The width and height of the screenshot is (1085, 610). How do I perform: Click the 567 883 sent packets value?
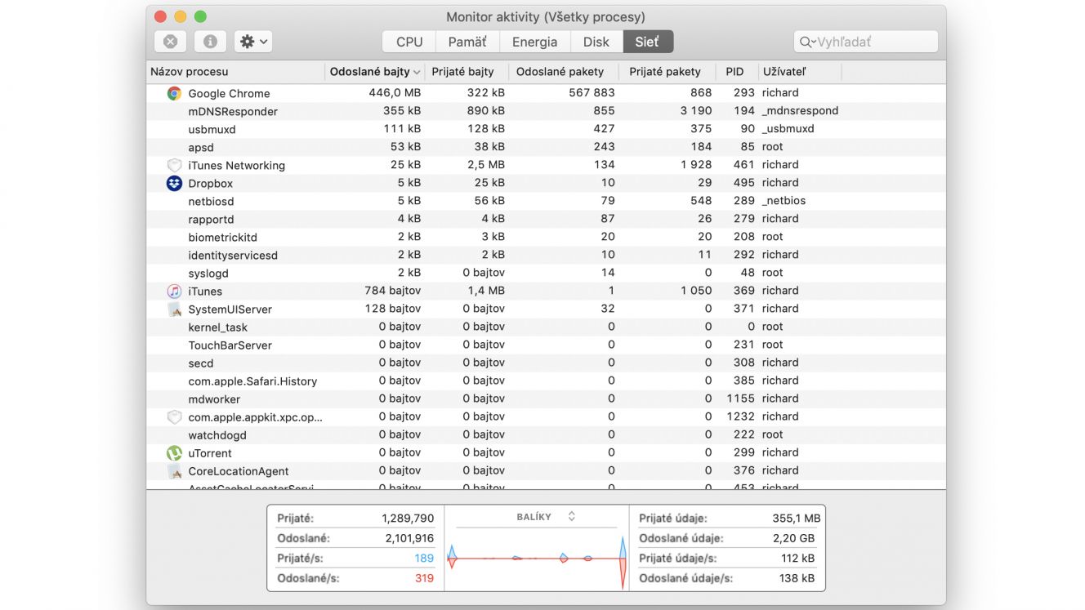click(592, 93)
